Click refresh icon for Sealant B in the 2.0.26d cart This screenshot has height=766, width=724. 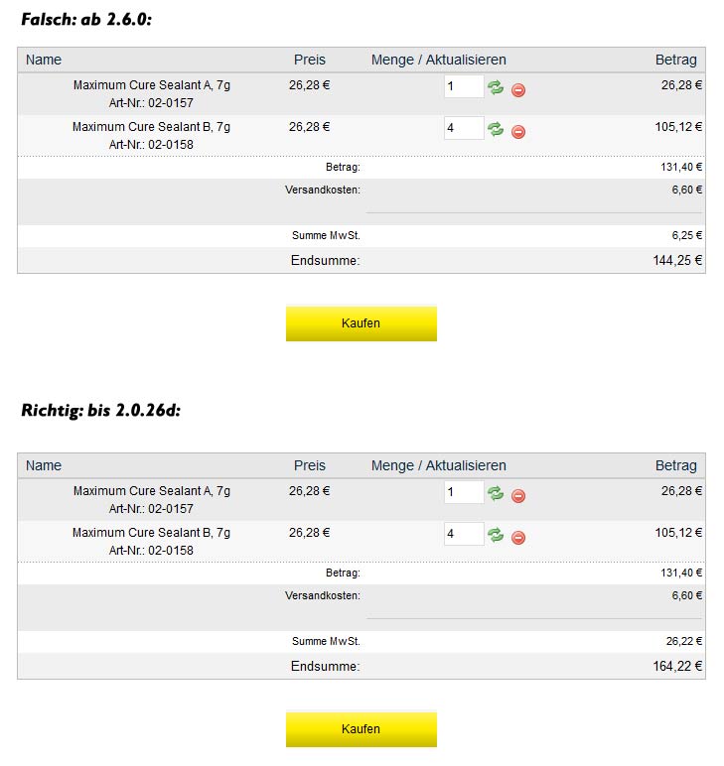pos(496,535)
